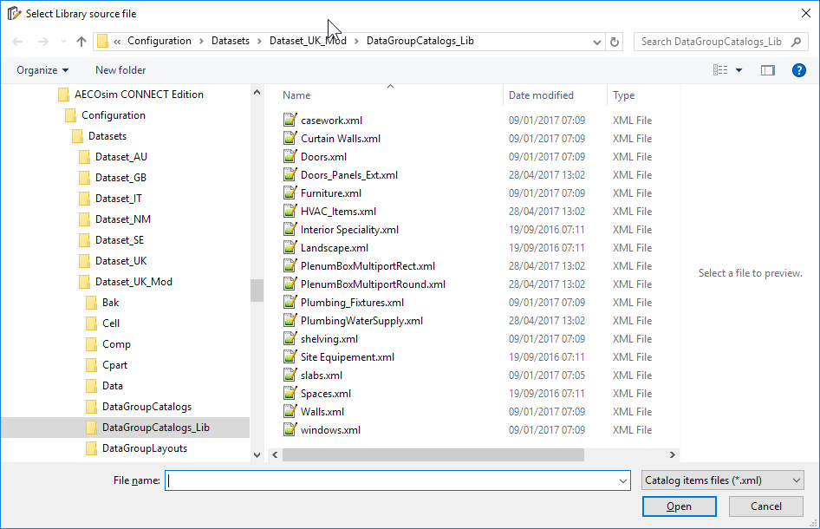This screenshot has width=820, height=529.
Task: Click the windows.xml file icon
Action: [x=290, y=429]
